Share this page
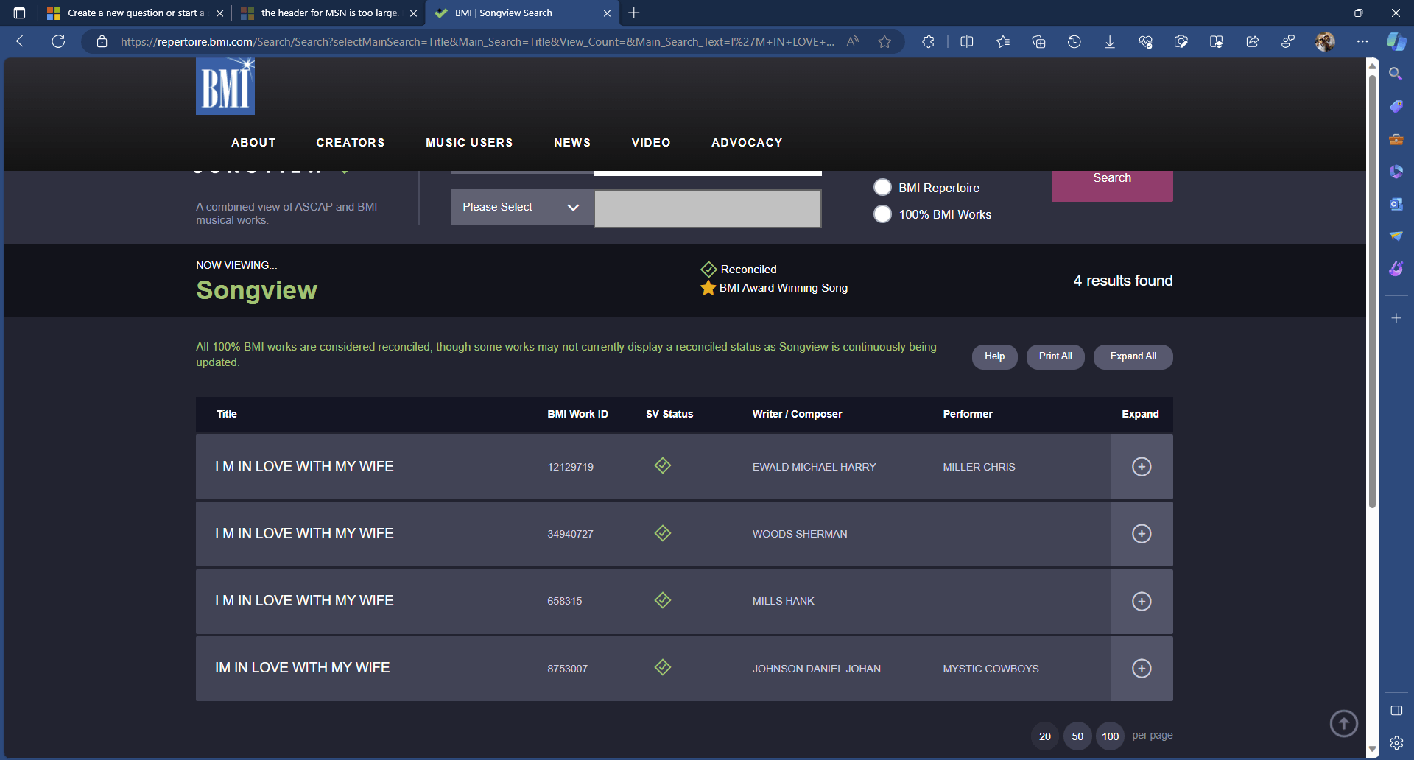 click(1252, 42)
